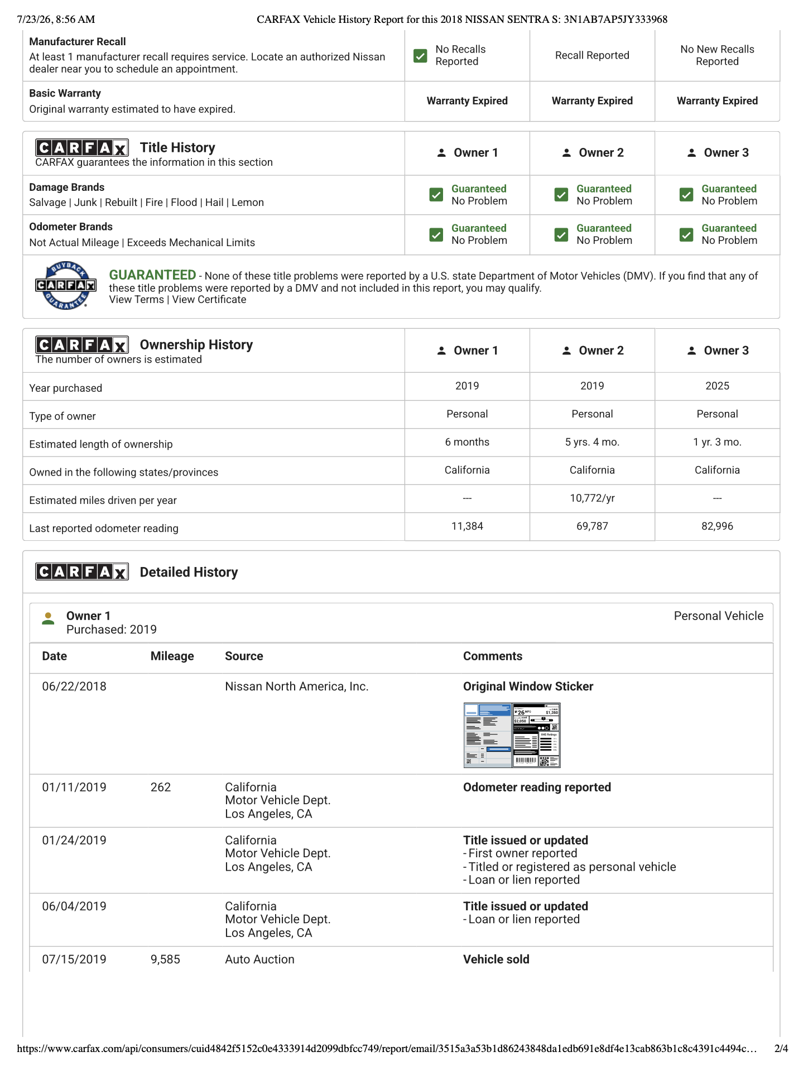Screen dimensions: 808x1066
Task: Open the Original Window Sticker thumbnail
Action: [512, 735]
